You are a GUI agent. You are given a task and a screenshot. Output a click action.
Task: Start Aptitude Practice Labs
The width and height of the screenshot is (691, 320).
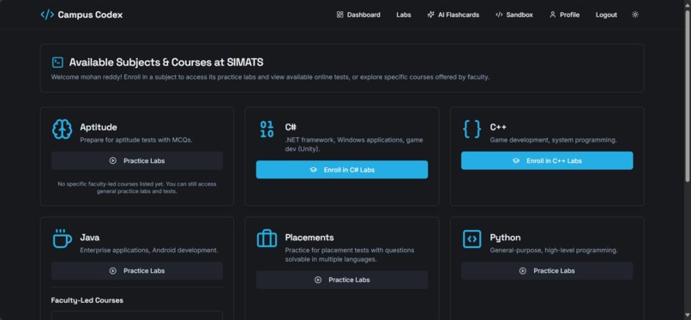click(x=137, y=161)
